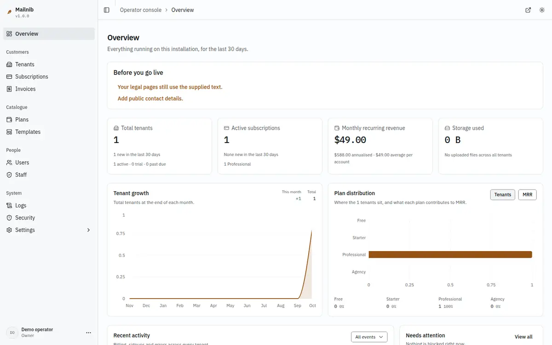This screenshot has height=345, width=552.
Task: Switch theme with the sun icon
Action: pyautogui.click(x=542, y=10)
